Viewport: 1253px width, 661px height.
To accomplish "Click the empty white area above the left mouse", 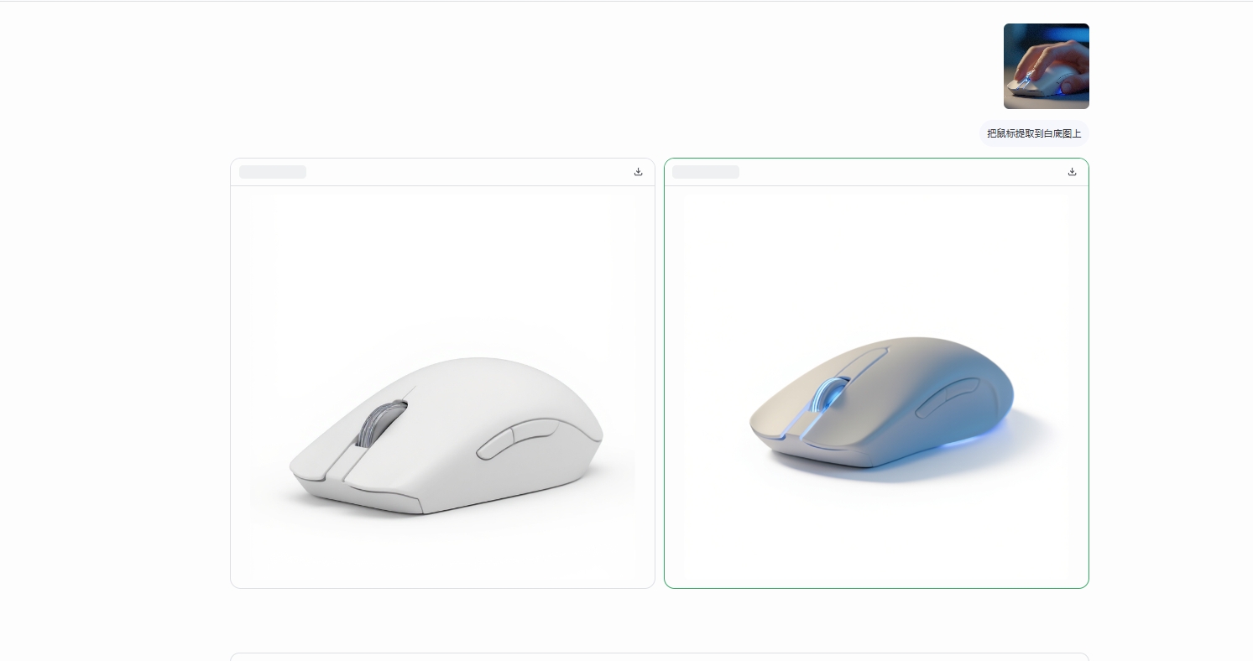I will pyautogui.click(x=442, y=268).
